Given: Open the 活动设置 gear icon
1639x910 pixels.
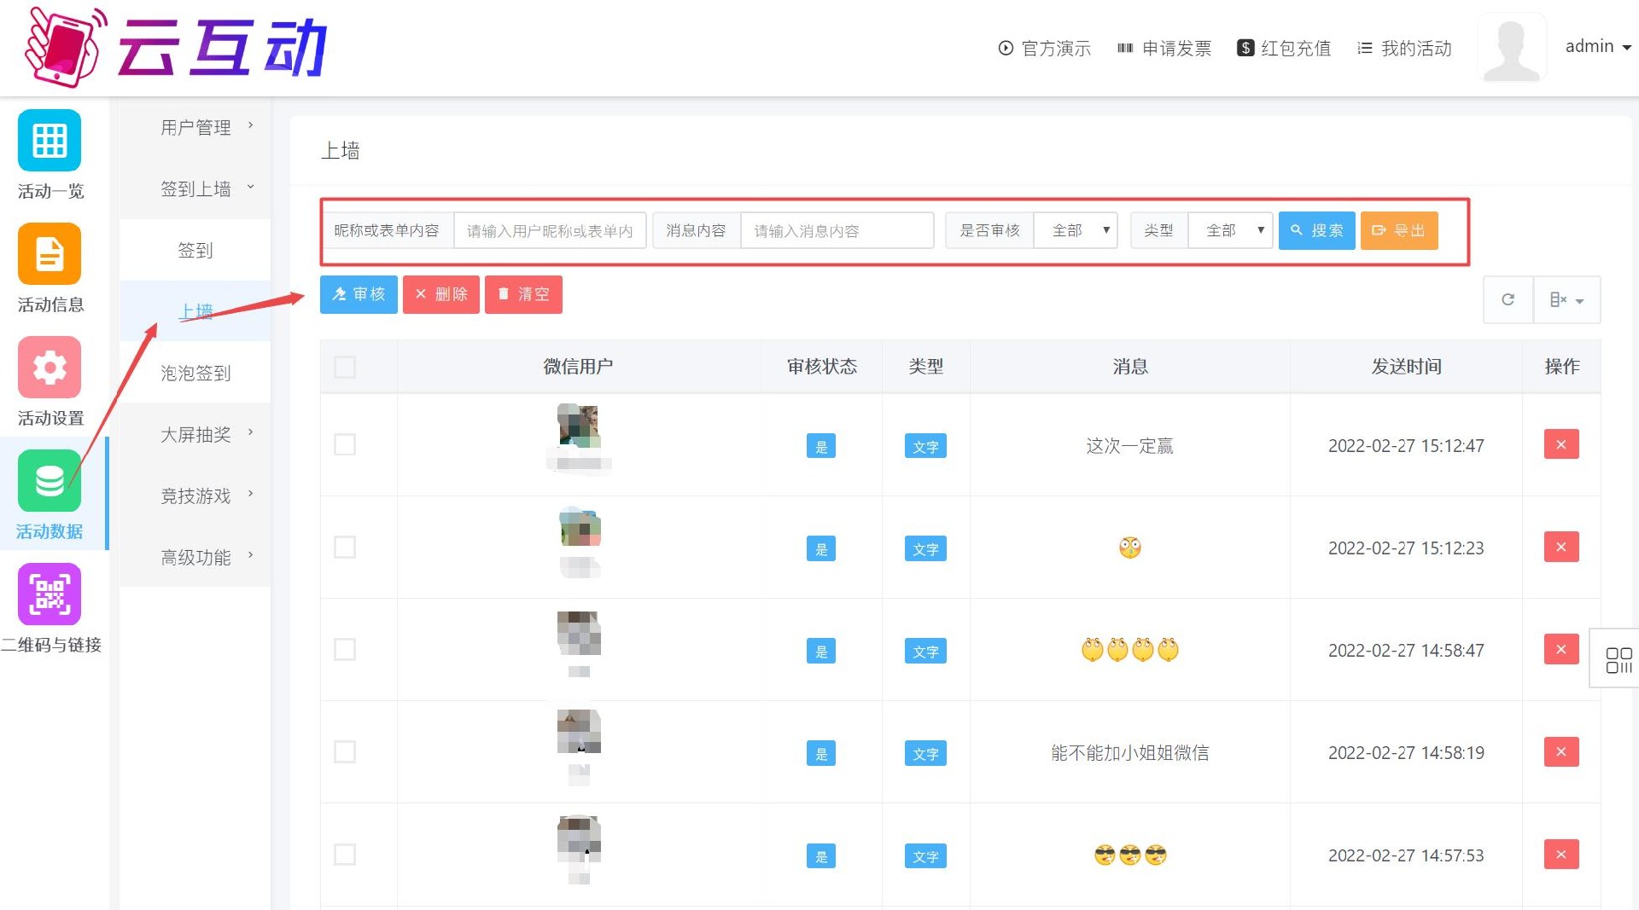Looking at the screenshot, I should (x=50, y=368).
